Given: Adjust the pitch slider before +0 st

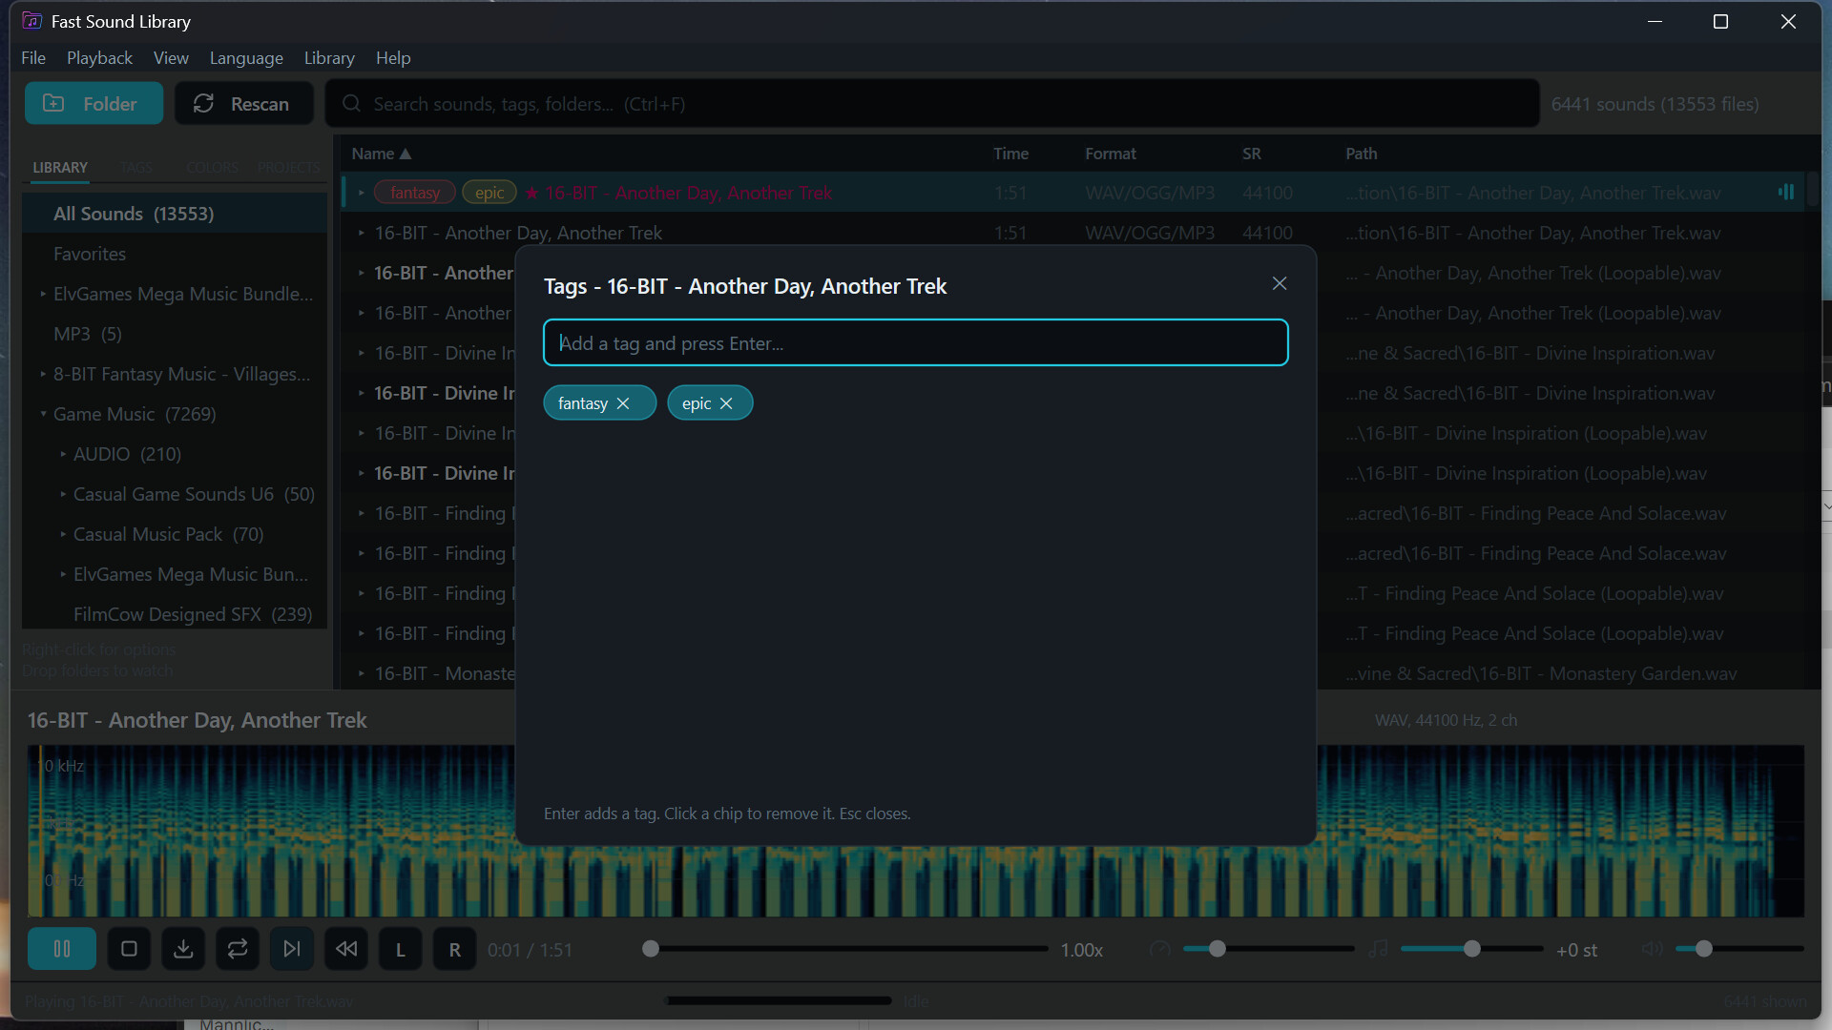Looking at the screenshot, I should point(1472,949).
